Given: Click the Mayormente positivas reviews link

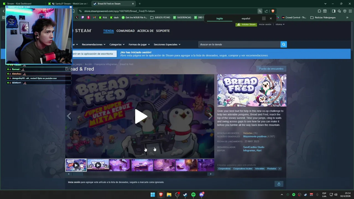Looking at the screenshot, I should [x=255, y=137].
